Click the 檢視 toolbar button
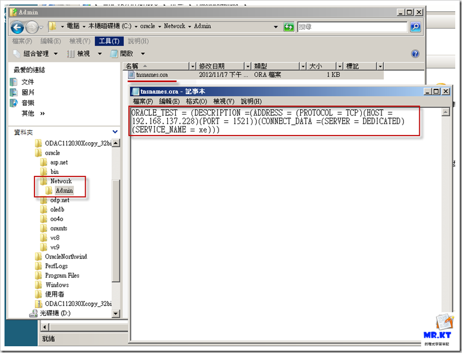This screenshot has width=462, height=353. coord(79,54)
